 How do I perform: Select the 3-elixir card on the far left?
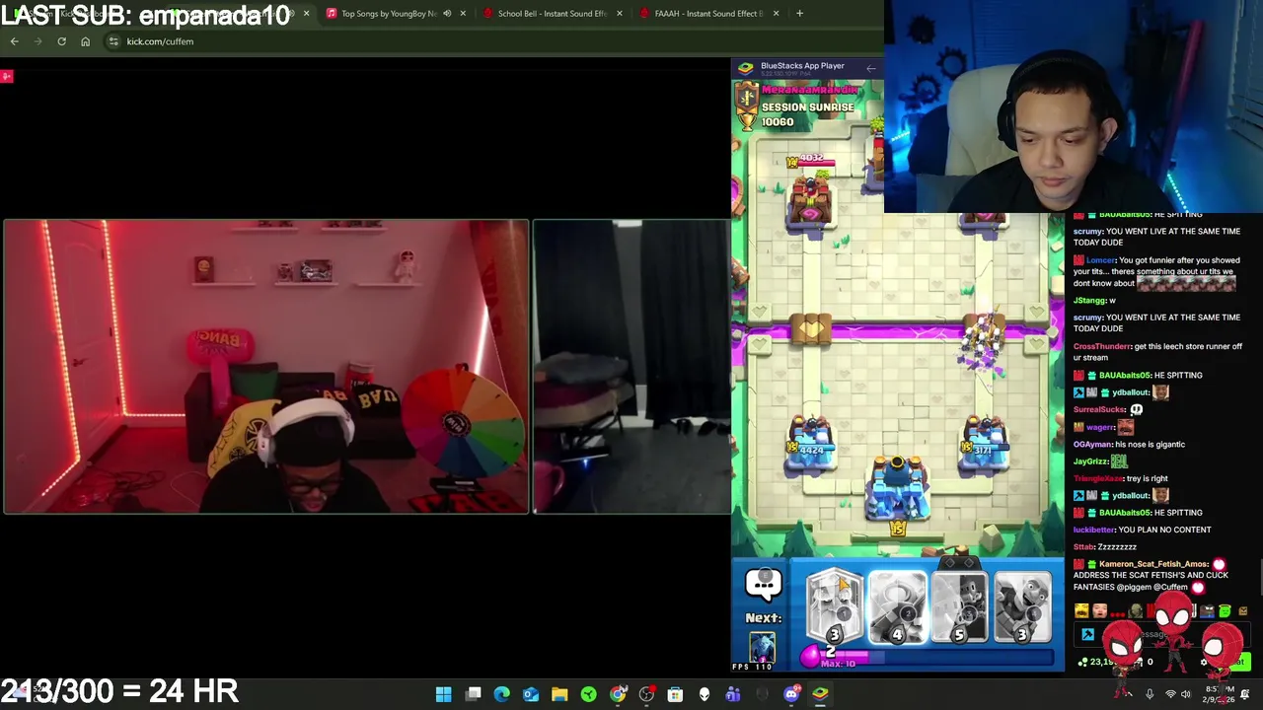pos(835,606)
